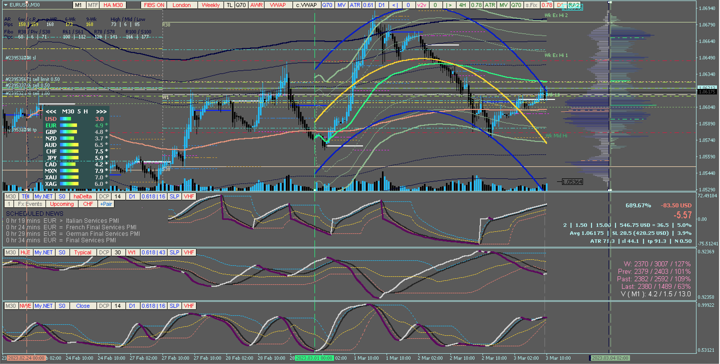Viewport: 720px width, 364px height.
Task: Select the Upcoming news tab
Action: (62, 204)
